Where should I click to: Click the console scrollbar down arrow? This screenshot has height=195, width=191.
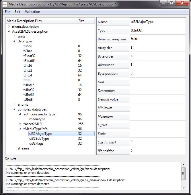(183, 188)
